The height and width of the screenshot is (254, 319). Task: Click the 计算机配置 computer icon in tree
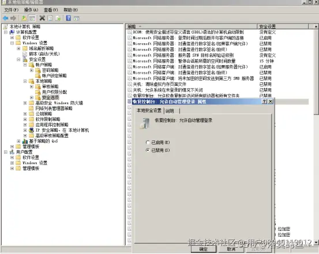coord(12,32)
